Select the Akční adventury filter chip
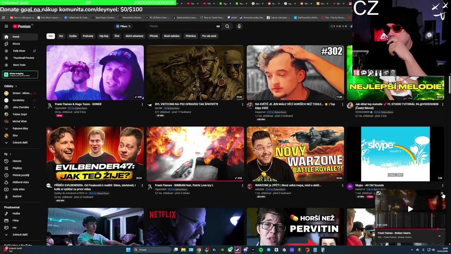 click(x=135, y=36)
